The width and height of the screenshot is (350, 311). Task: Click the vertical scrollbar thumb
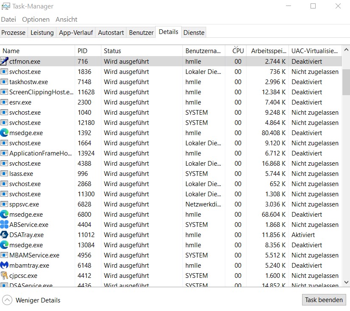pos(346,82)
